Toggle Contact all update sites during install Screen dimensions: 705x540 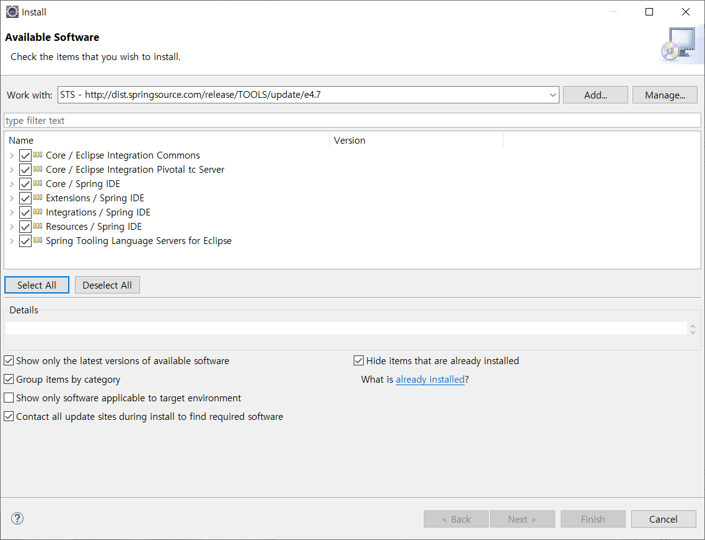coord(9,416)
